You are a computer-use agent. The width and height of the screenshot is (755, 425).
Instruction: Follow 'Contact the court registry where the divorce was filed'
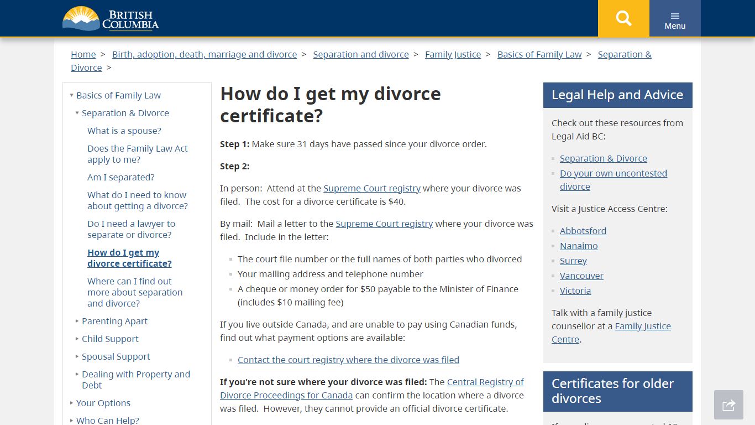click(348, 360)
